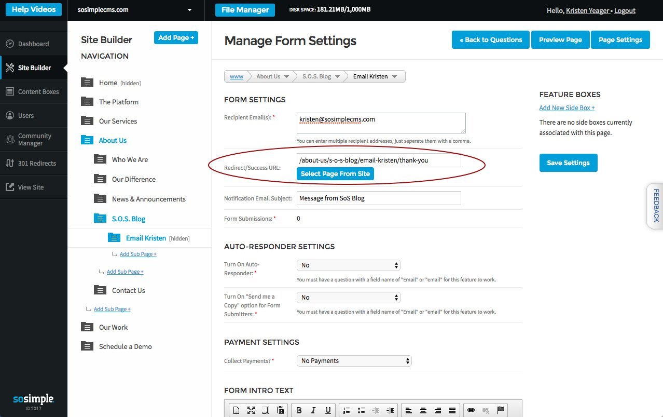Click Select Page From Site button
The image size is (663, 417).
pos(335,174)
